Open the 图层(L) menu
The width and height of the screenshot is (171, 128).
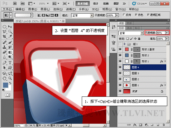[45, 9]
